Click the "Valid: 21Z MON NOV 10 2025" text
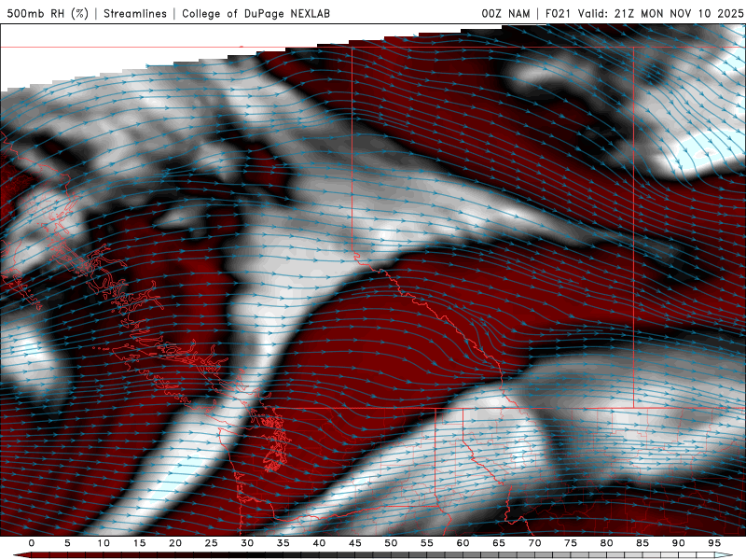746x560 pixels. tap(660, 13)
